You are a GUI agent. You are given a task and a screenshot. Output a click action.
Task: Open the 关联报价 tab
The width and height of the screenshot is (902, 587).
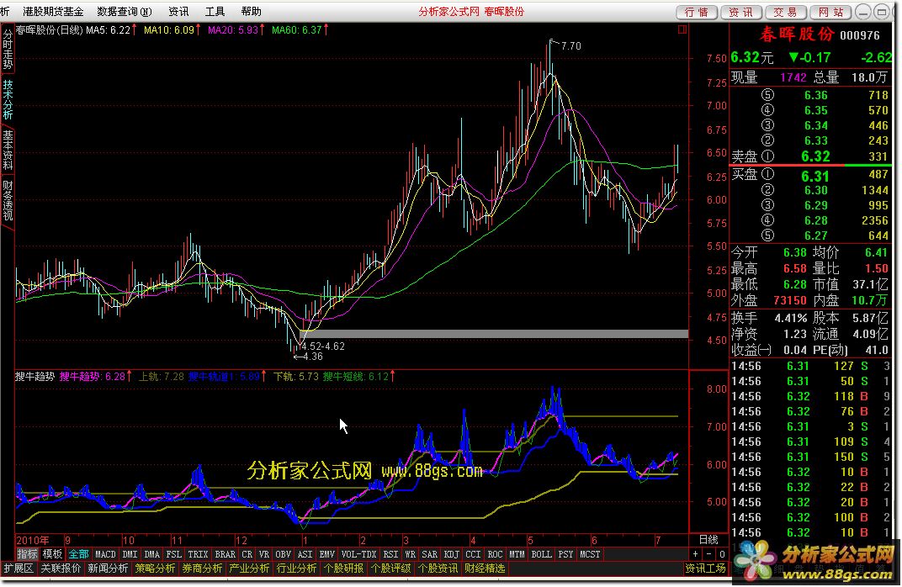pyautogui.click(x=61, y=568)
